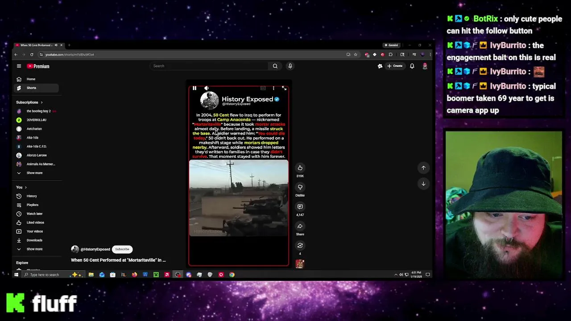The height and width of the screenshot is (321, 571).
Task: Open Home in the YouTube sidebar
Action: click(x=36, y=79)
